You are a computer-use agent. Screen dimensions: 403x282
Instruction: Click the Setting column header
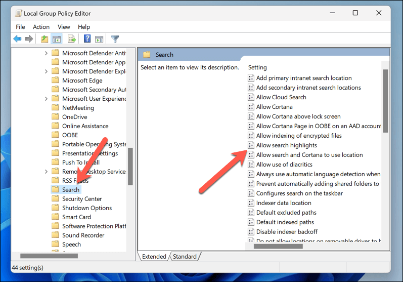click(257, 67)
